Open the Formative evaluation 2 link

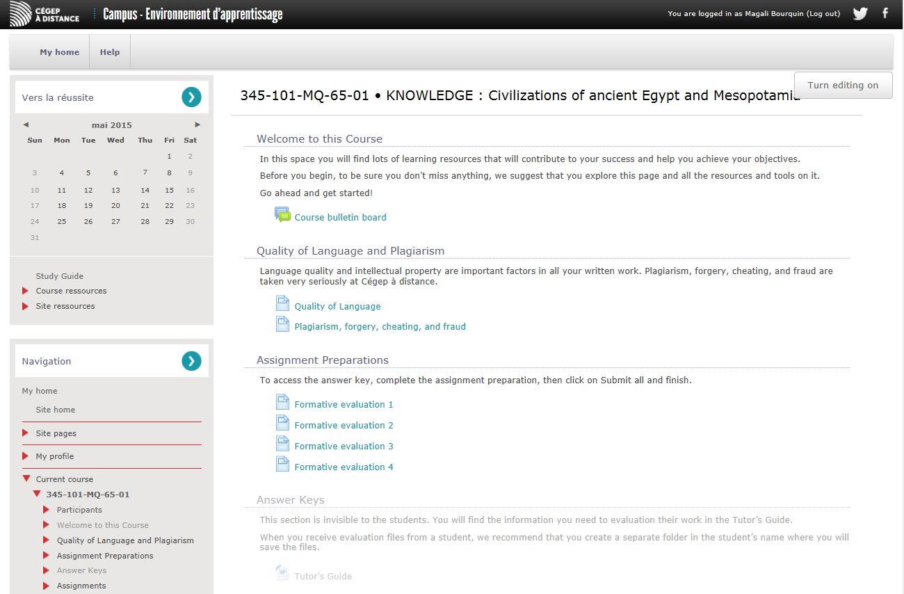344,425
